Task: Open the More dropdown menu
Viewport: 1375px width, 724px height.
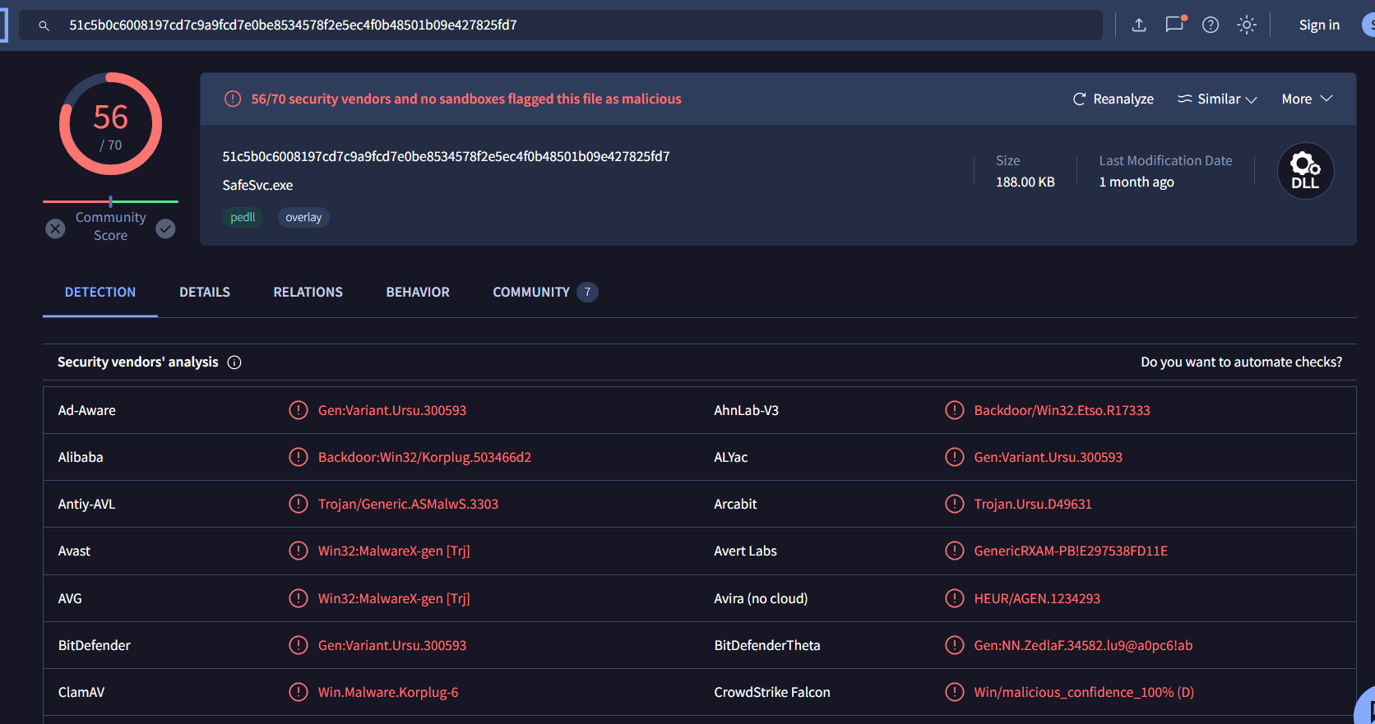Action: [1306, 99]
